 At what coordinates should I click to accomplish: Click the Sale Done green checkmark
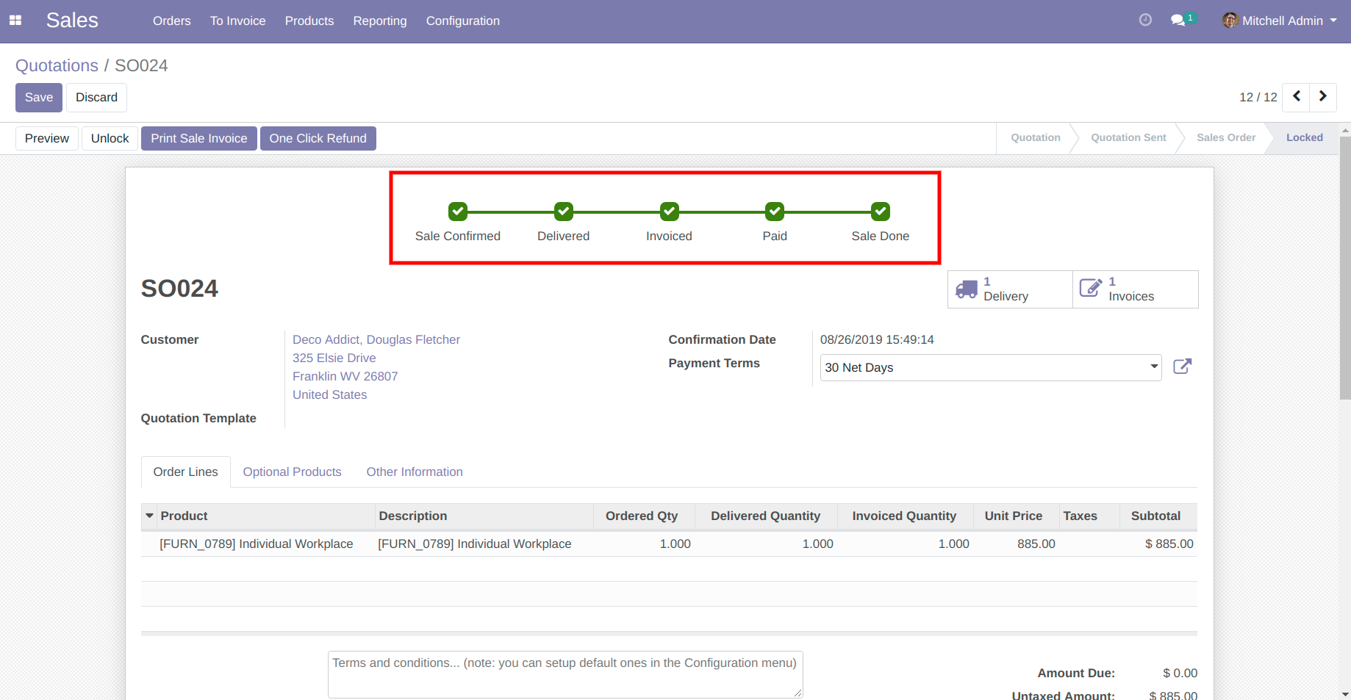(x=880, y=212)
